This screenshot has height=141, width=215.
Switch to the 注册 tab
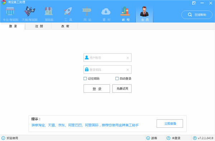39,26
